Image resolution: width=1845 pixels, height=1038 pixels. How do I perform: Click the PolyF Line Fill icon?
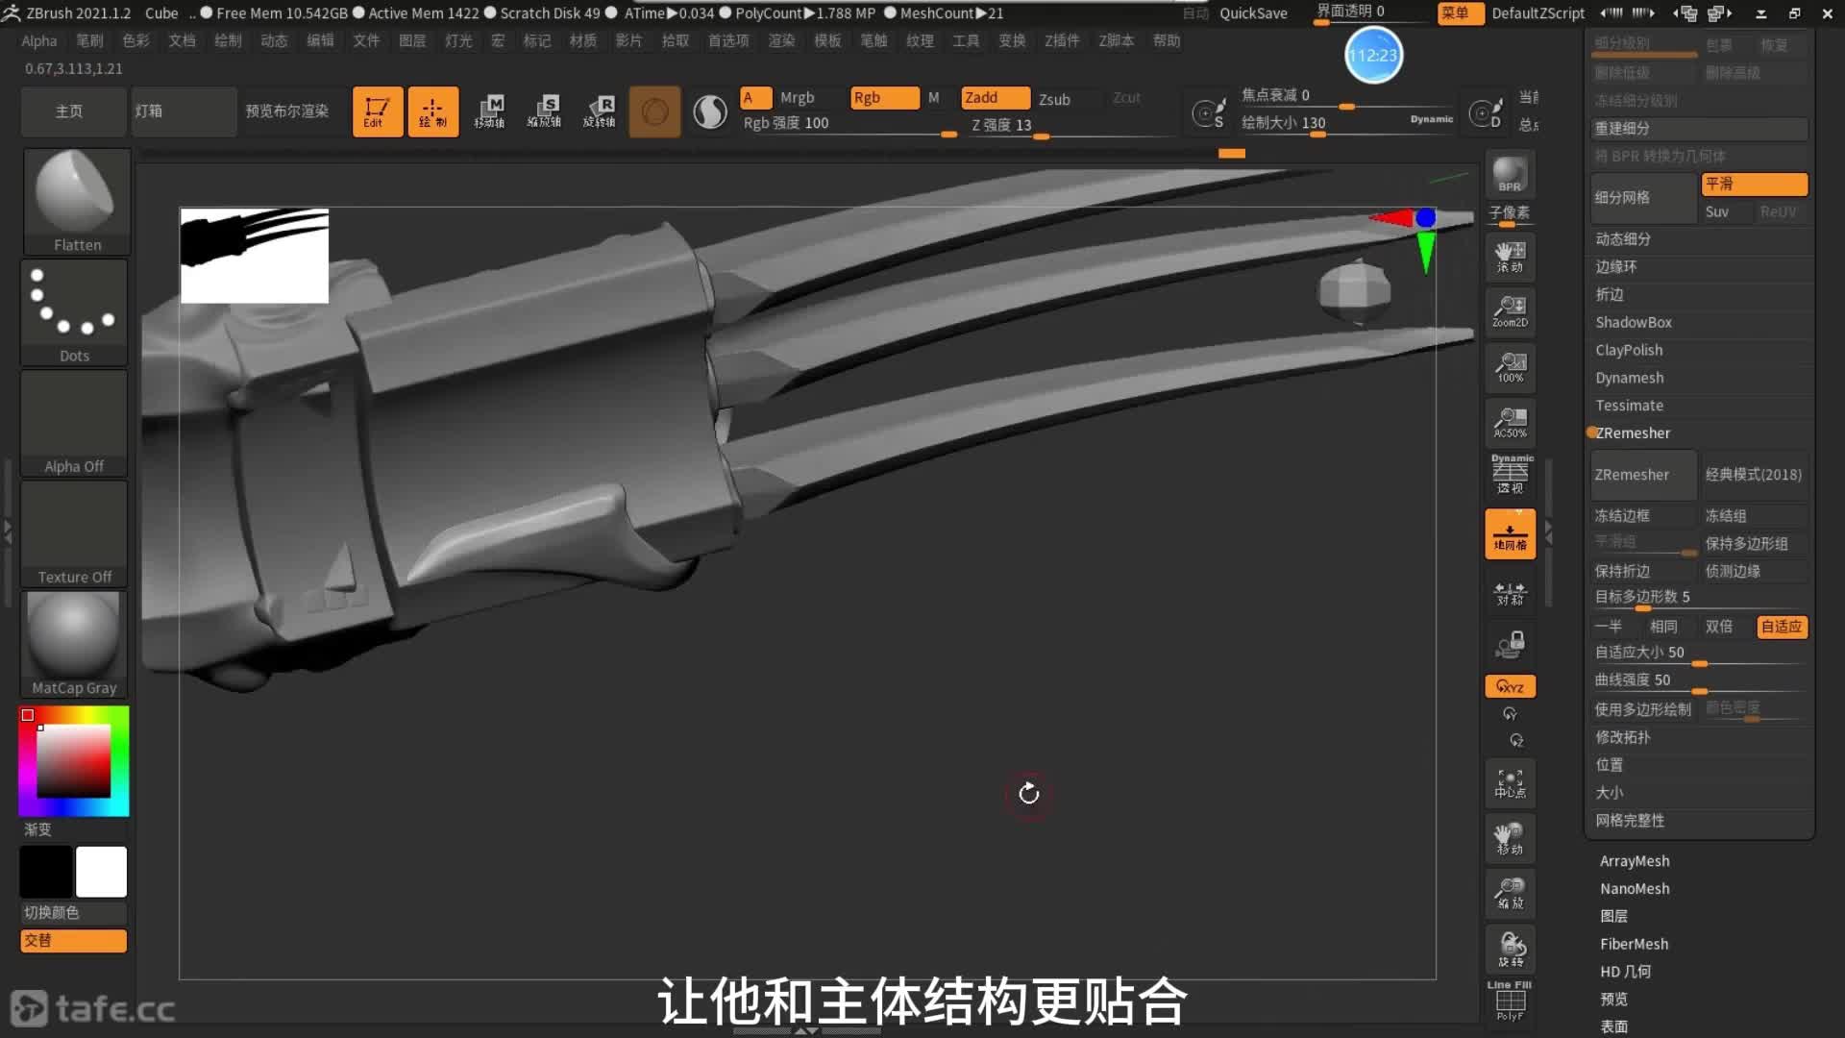pos(1510,1001)
